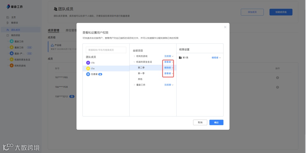Click 创建成员组 button
This screenshot has width=306, height=153.
click(x=281, y=12)
